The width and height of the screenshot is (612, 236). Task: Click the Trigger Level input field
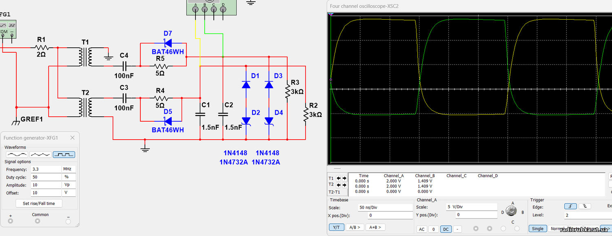tap(588, 215)
